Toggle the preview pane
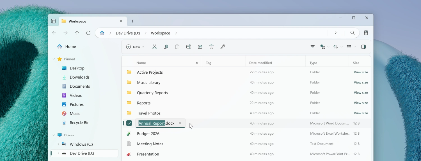 363,47
